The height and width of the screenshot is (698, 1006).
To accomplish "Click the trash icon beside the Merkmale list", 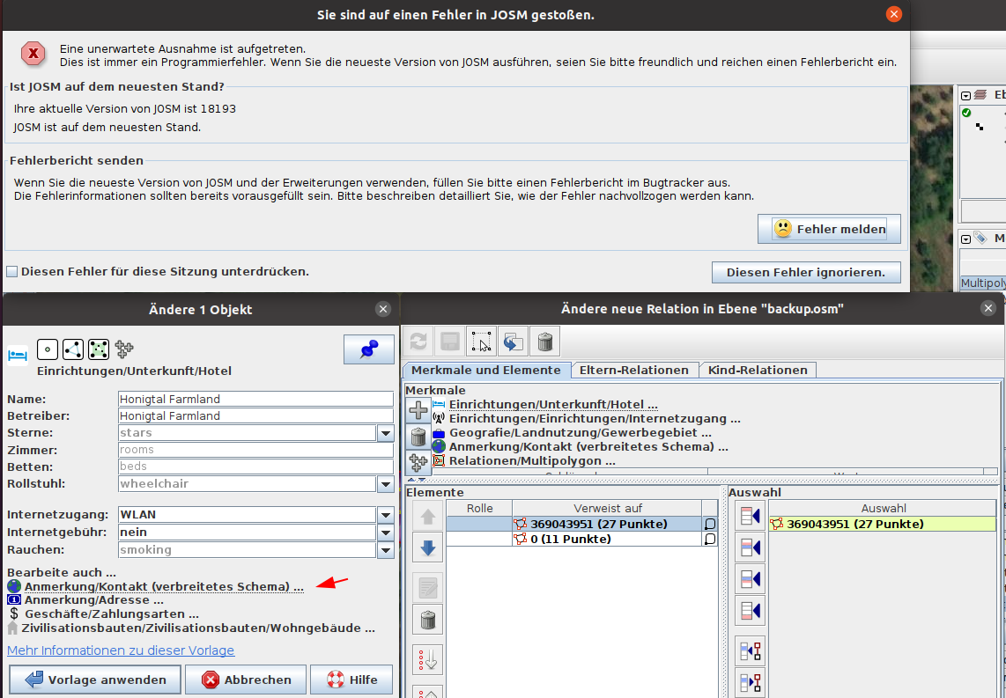I will click(x=418, y=437).
